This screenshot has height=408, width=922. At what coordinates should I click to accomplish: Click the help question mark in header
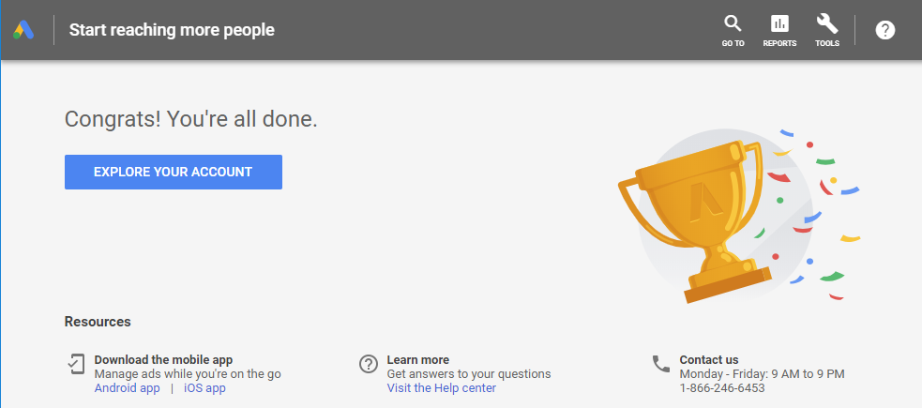tap(884, 30)
